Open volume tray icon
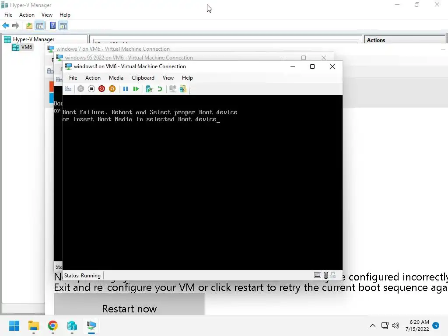Screen dimensions: 448x336 pos(395,325)
